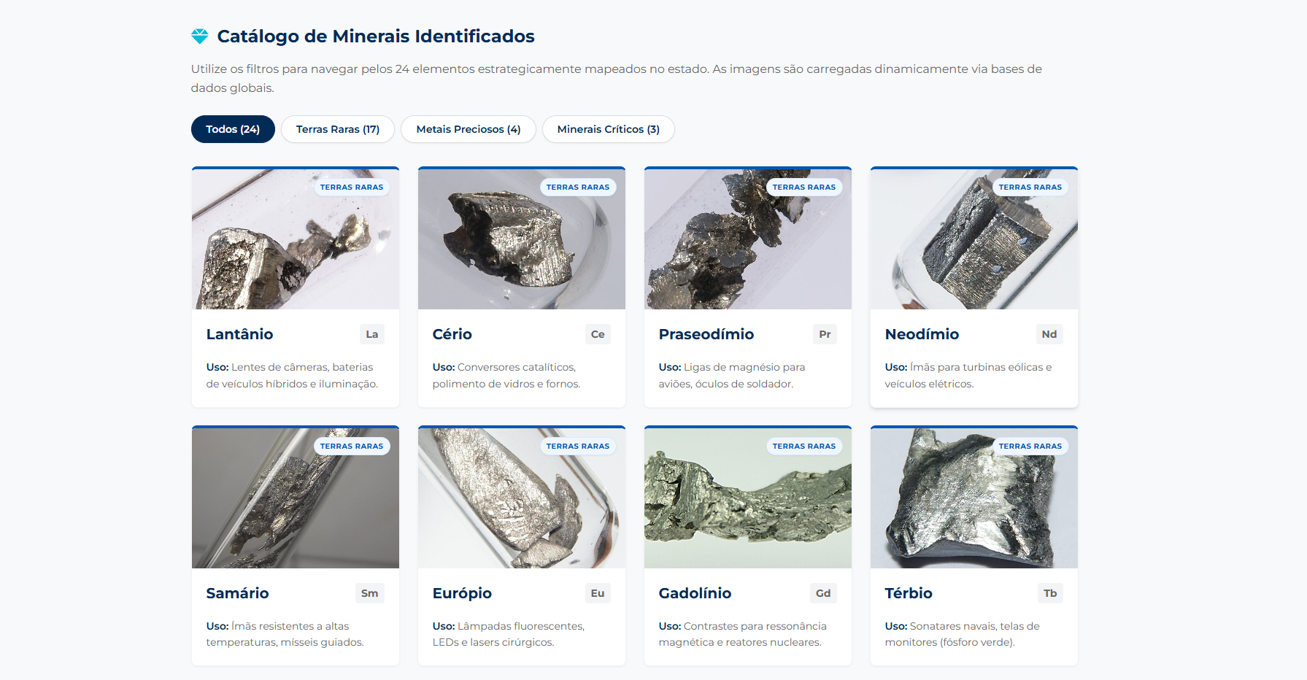The width and height of the screenshot is (1307, 680).
Task: Open the Samário tube photo
Action: click(x=296, y=498)
